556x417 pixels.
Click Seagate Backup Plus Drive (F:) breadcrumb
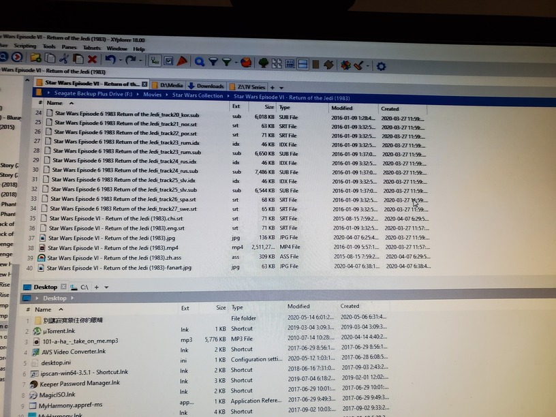pyautogui.click(x=93, y=93)
